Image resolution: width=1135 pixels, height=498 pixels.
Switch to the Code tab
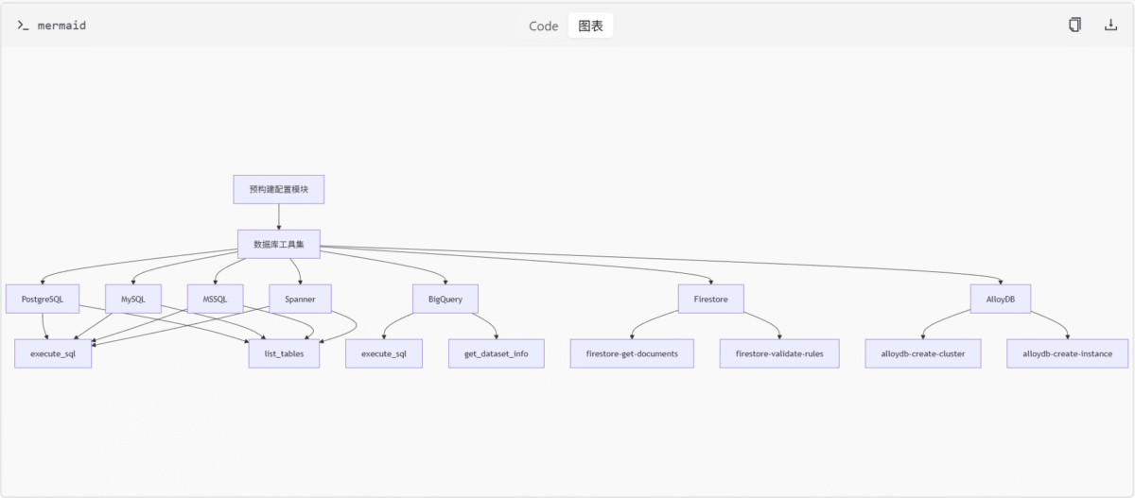tap(544, 26)
